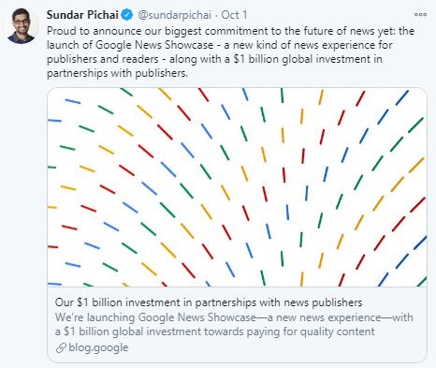
Task: Click the Google News Showcase phrase in tweet
Action: click(154, 45)
